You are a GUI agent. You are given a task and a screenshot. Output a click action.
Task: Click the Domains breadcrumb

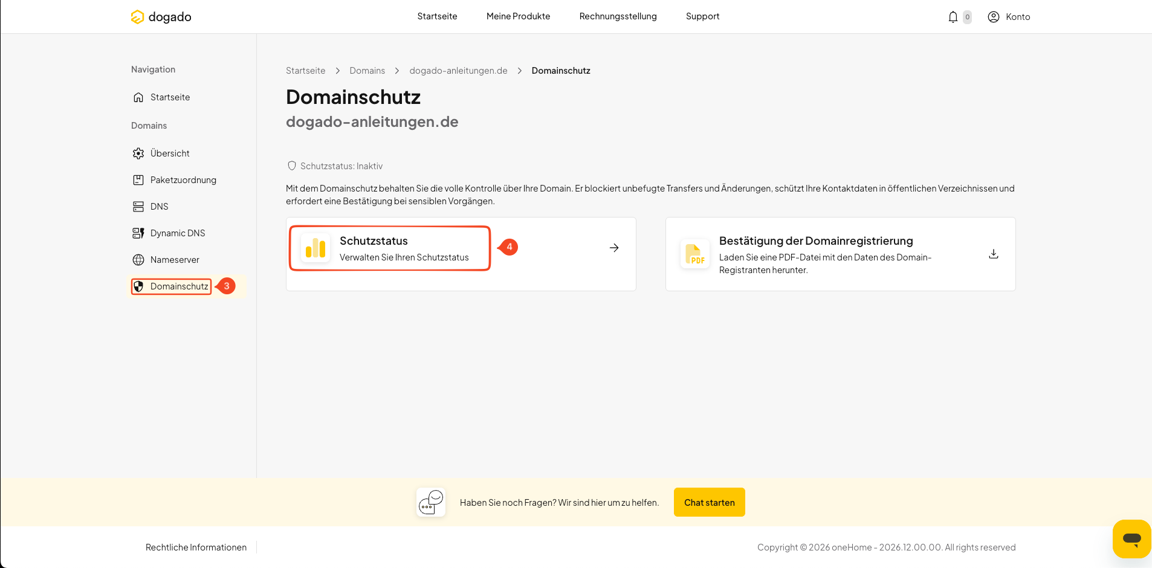tap(367, 71)
